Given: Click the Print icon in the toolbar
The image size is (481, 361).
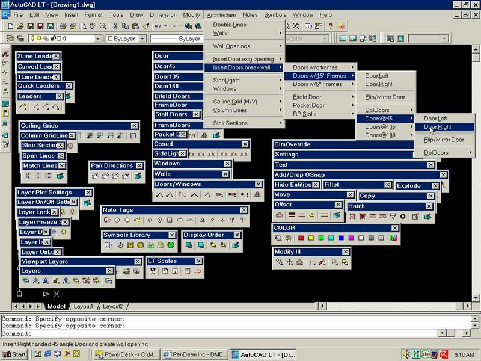Looking at the screenshot, I should [63, 26].
